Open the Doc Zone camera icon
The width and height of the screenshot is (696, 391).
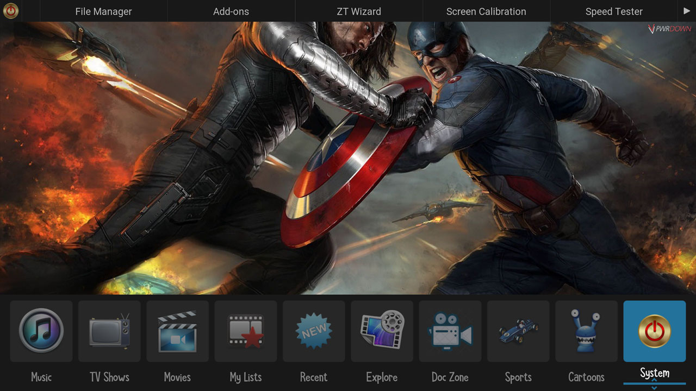point(450,331)
